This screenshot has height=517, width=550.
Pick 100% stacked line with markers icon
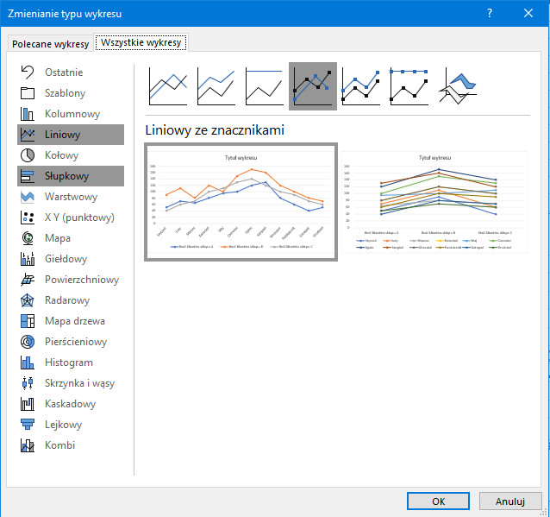[x=409, y=86]
